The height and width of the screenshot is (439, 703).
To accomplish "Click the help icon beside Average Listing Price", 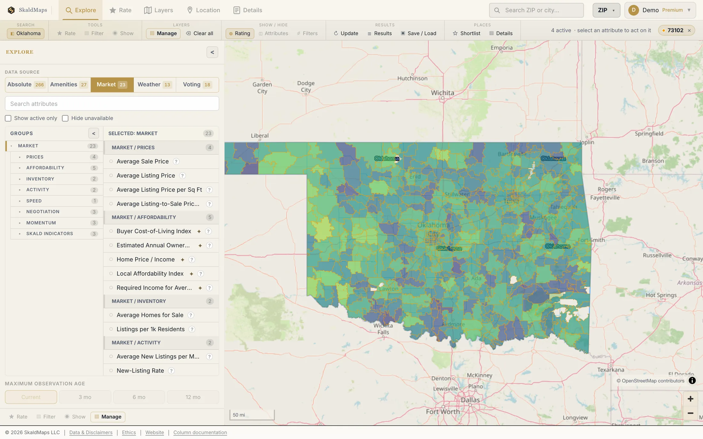I will pos(182,176).
